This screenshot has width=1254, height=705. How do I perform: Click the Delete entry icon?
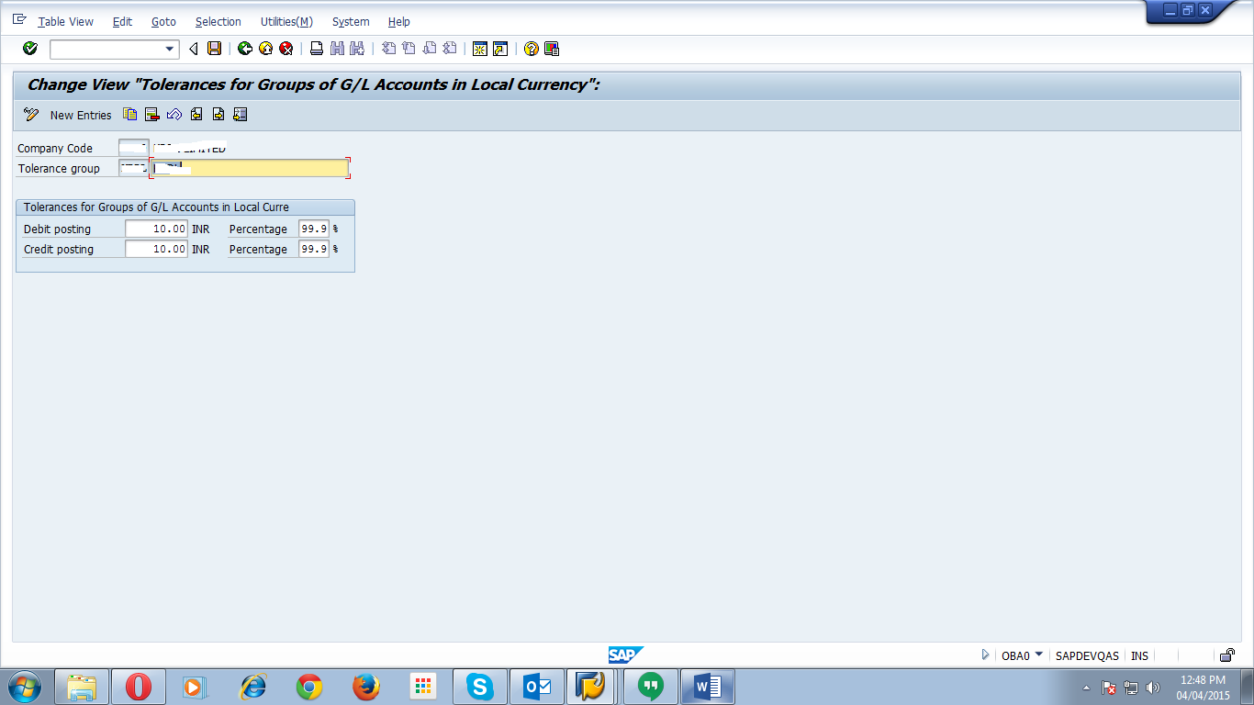pos(151,114)
